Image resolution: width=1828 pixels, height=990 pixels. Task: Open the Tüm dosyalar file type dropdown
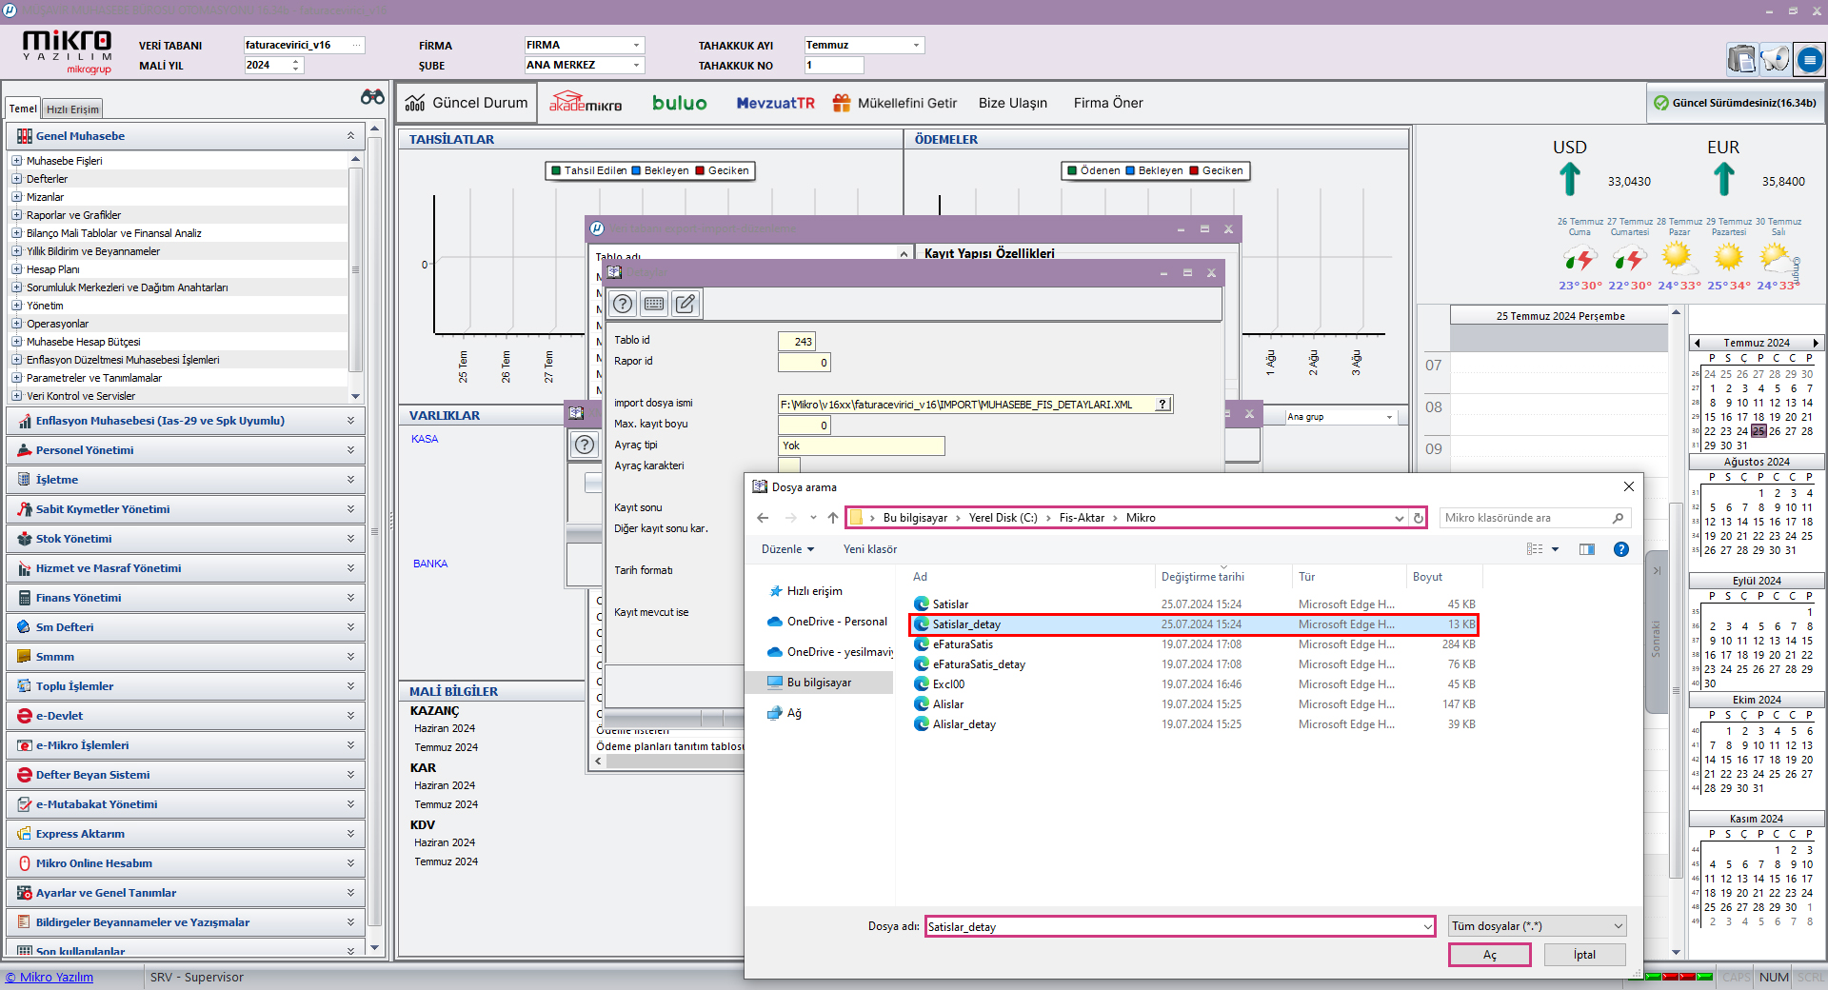pos(1537,926)
